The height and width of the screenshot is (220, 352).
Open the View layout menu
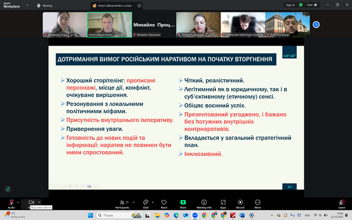click(312, 4)
